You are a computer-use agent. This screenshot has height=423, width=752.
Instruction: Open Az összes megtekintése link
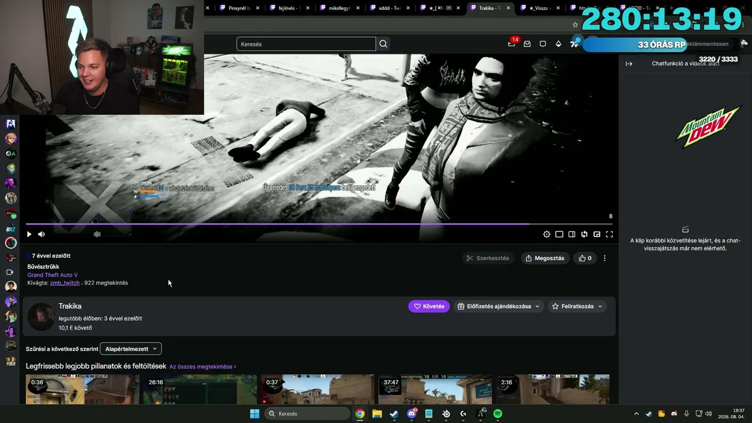click(203, 367)
